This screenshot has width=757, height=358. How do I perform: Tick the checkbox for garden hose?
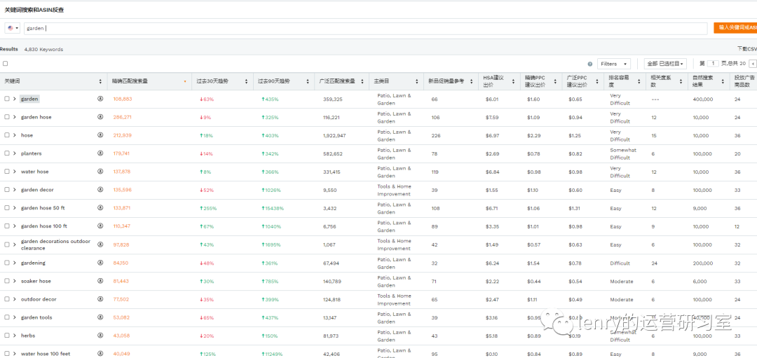(7, 117)
